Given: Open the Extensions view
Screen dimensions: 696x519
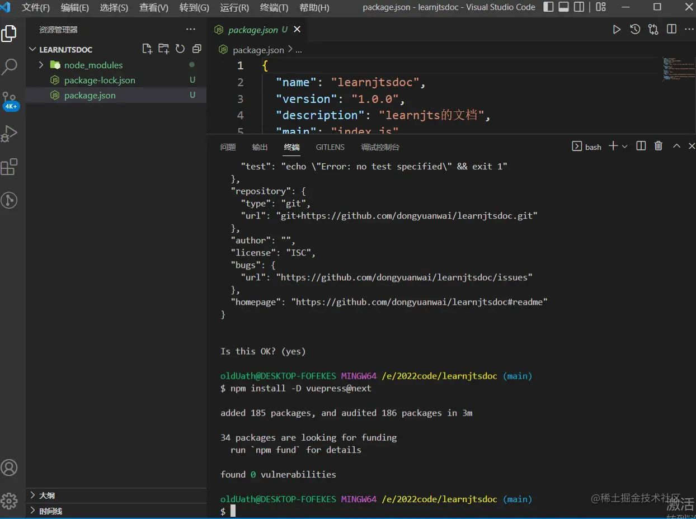Looking at the screenshot, I should (10, 167).
